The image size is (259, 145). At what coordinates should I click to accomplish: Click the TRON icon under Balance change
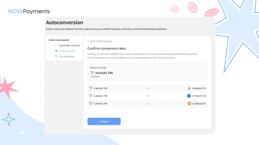pos(92,73)
